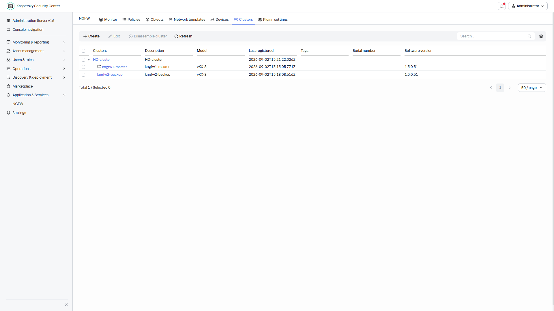Toggle the select-all clusters checkbox
This screenshot has width=554, height=311.
coord(83,51)
